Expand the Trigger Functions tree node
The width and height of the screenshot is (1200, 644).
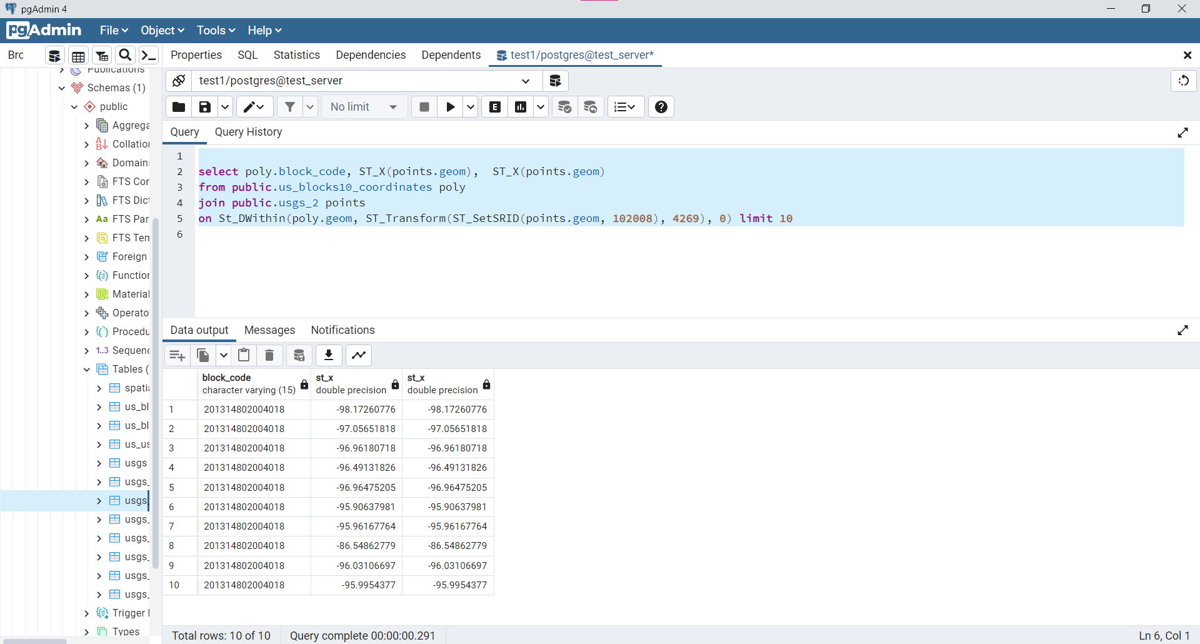[x=87, y=613]
